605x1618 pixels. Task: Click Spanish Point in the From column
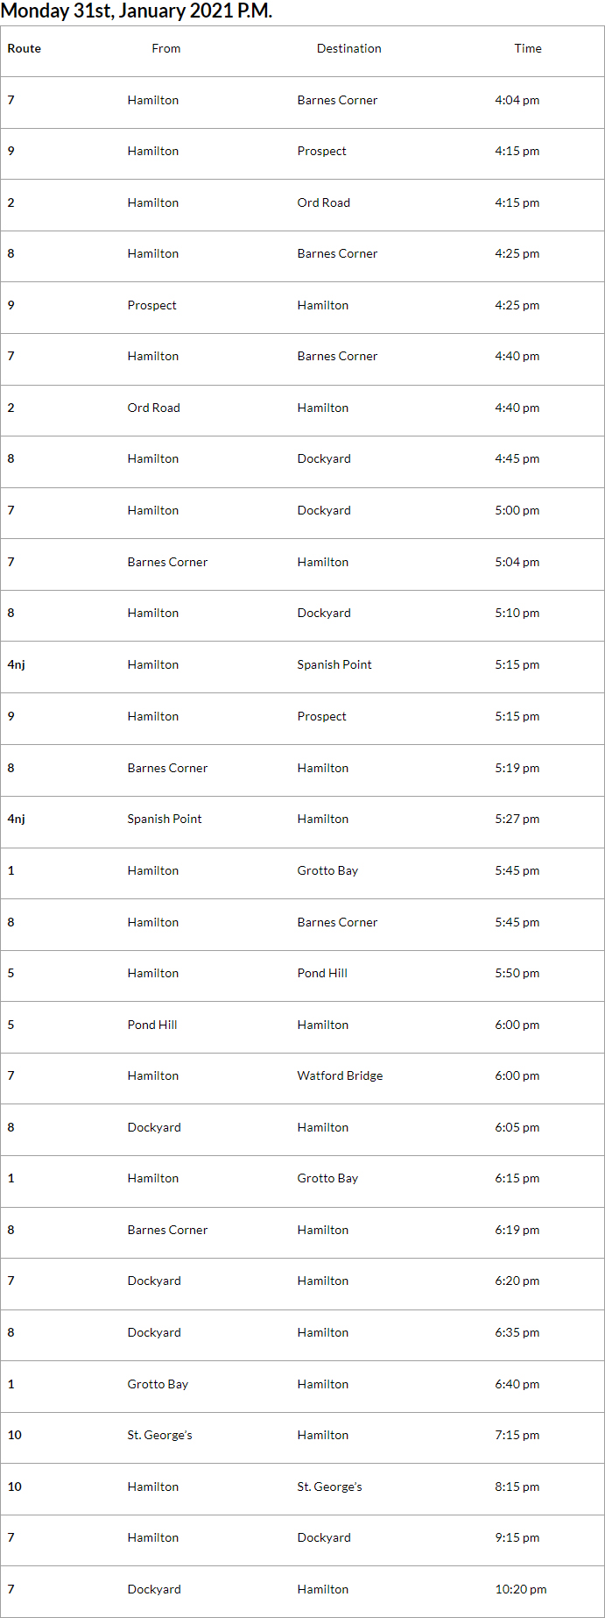[165, 820]
